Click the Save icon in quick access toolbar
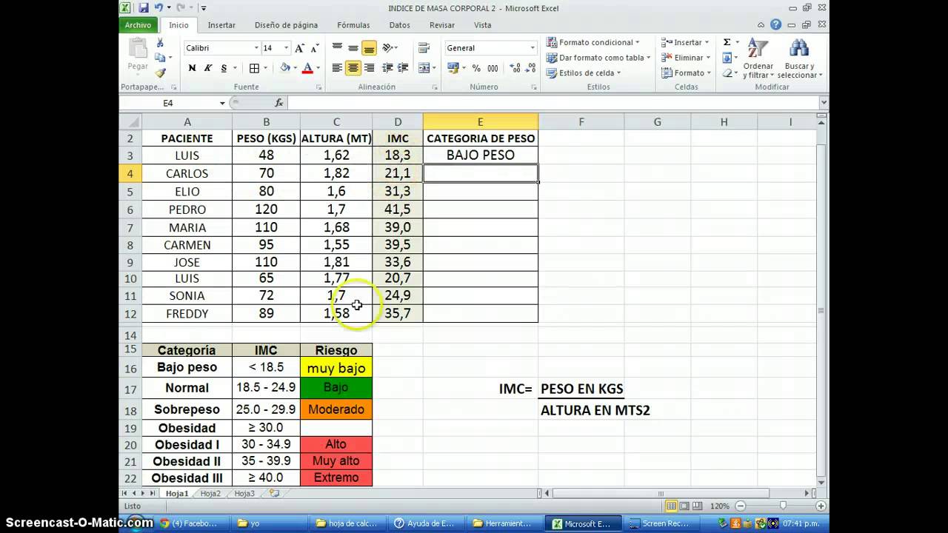This screenshot has height=533, width=948. point(143,8)
